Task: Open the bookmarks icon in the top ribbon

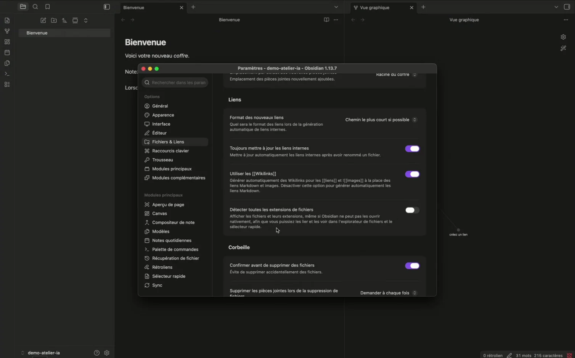Action: 48,6
